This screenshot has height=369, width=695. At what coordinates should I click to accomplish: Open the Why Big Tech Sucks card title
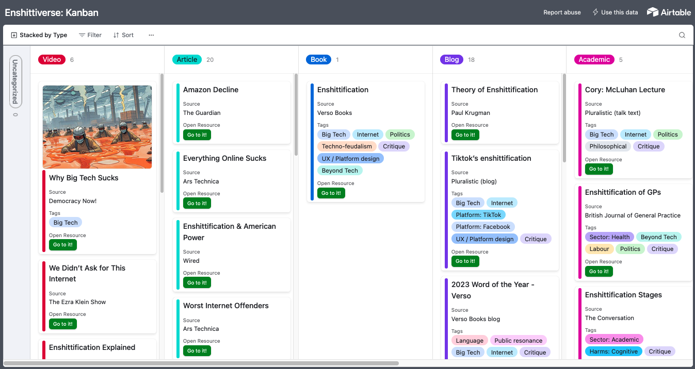coord(84,178)
